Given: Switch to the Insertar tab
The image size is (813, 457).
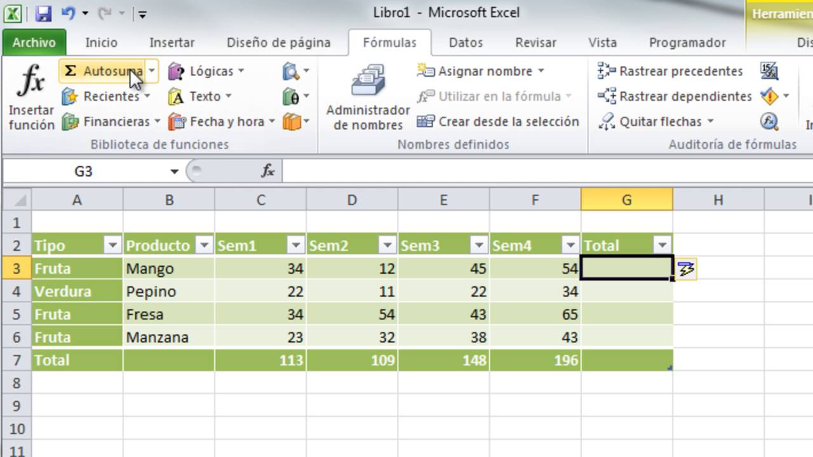Looking at the screenshot, I should click(x=172, y=43).
